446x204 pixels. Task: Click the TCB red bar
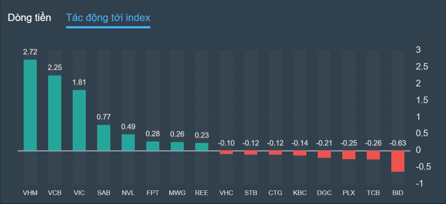pos(373,155)
